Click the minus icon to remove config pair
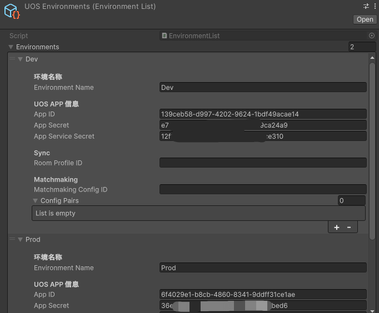This screenshot has width=379, height=313. pyautogui.click(x=349, y=227)
